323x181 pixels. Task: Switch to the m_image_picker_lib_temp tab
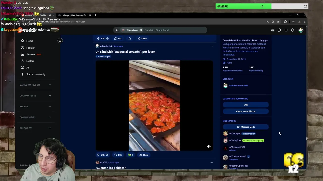click(x=74, y=15)
